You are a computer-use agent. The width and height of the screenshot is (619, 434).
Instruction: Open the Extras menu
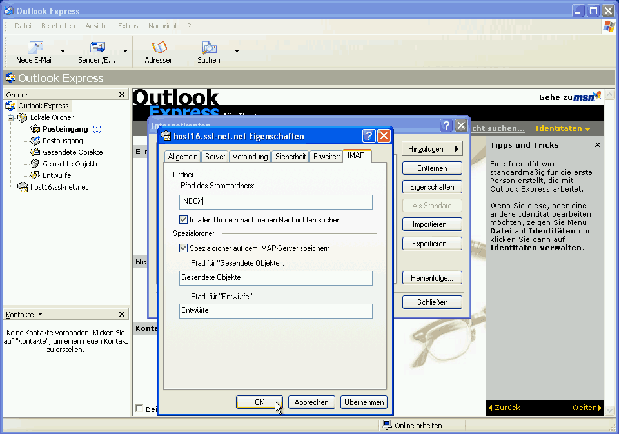(128, 26)
